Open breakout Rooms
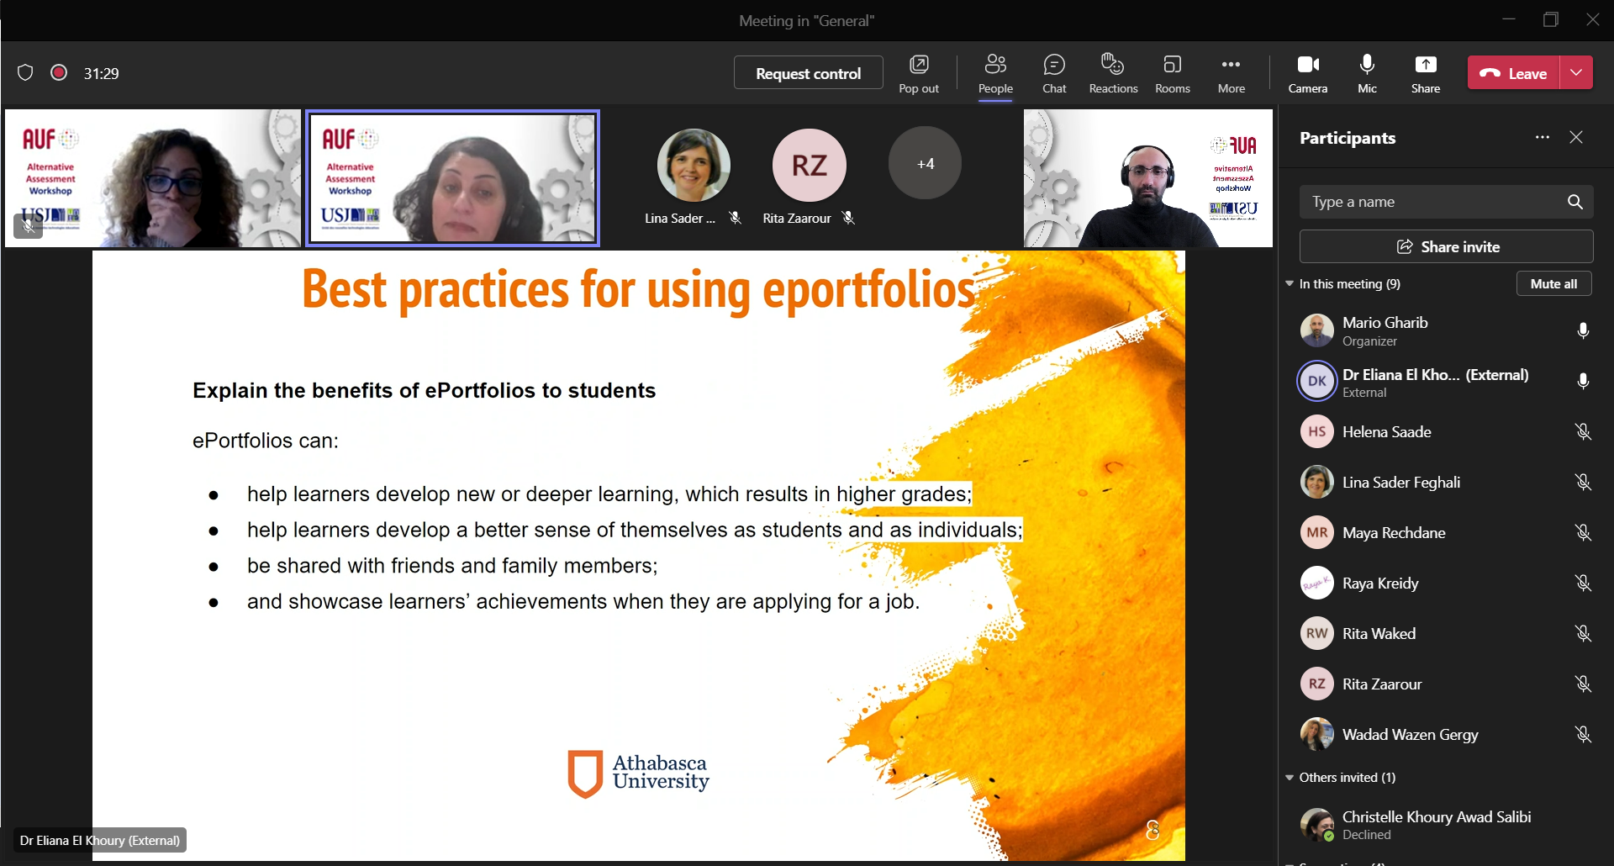Image resolution: width=1614 pixels, height=866 pixels. coord(1173,73)
